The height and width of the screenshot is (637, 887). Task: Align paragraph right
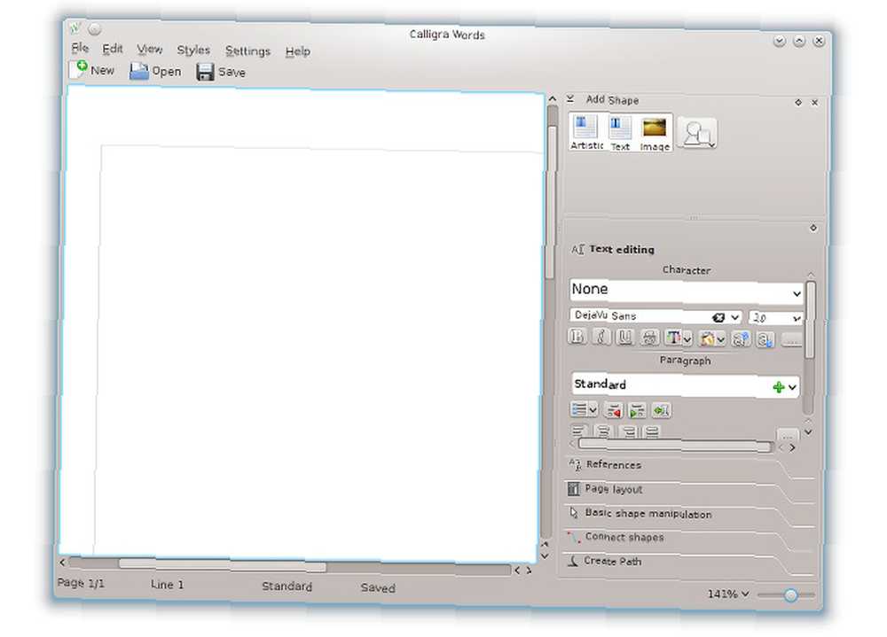coord(628,431)
